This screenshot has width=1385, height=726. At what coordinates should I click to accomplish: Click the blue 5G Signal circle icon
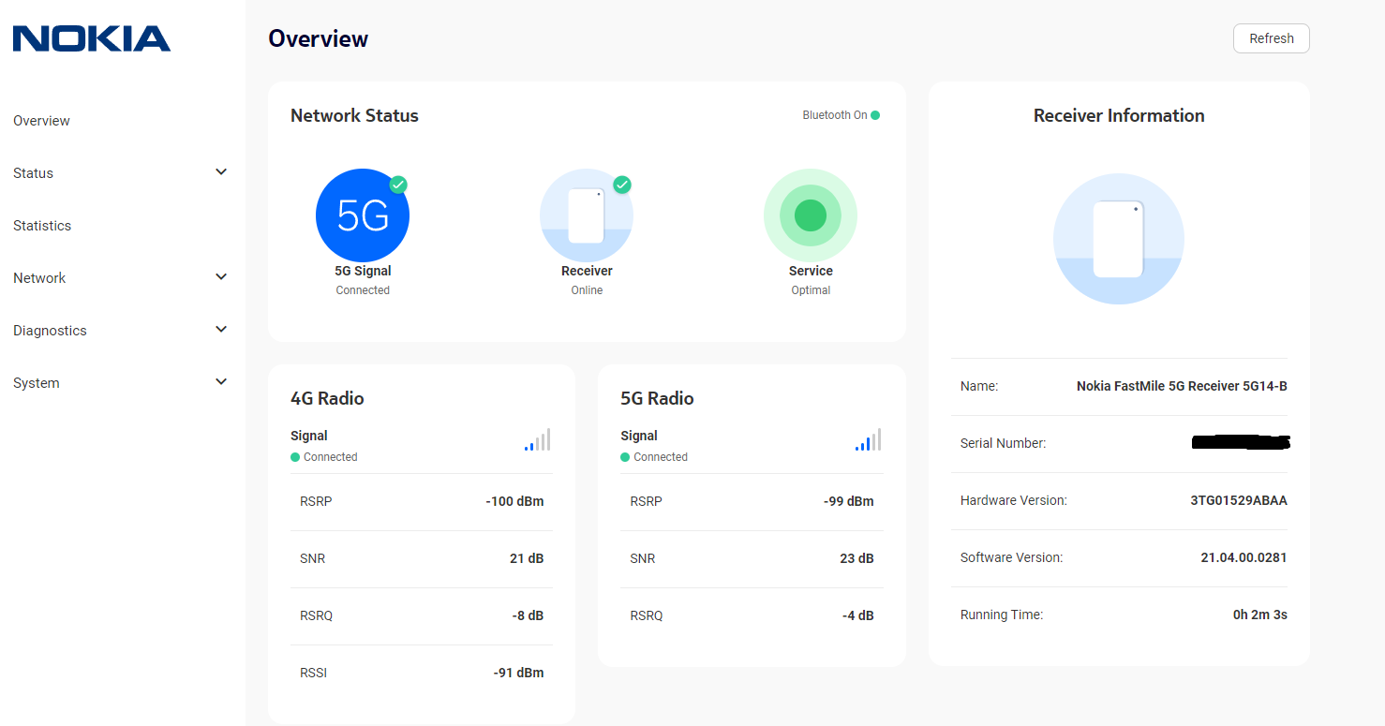(x=363, y=215)
